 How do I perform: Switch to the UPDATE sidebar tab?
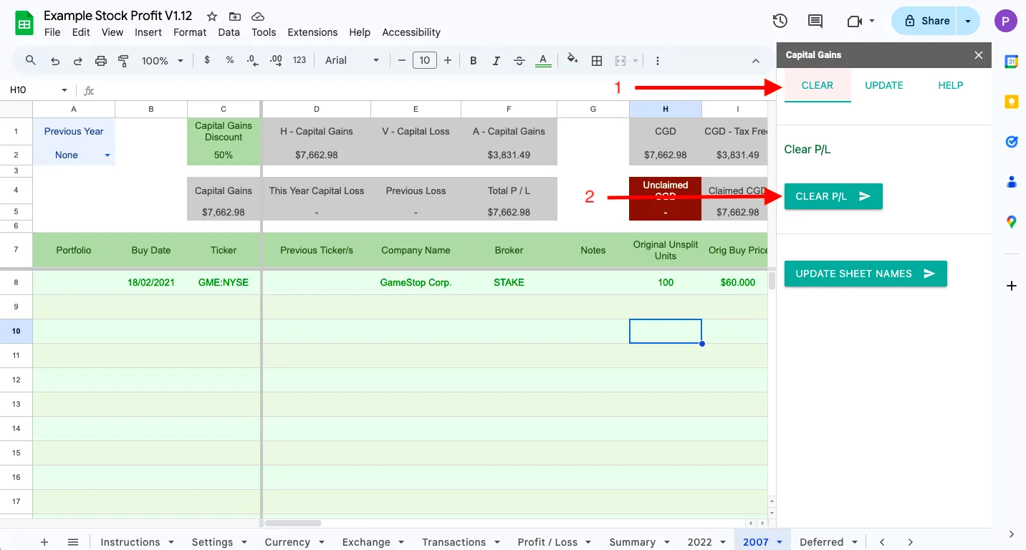tap(883, 85)
